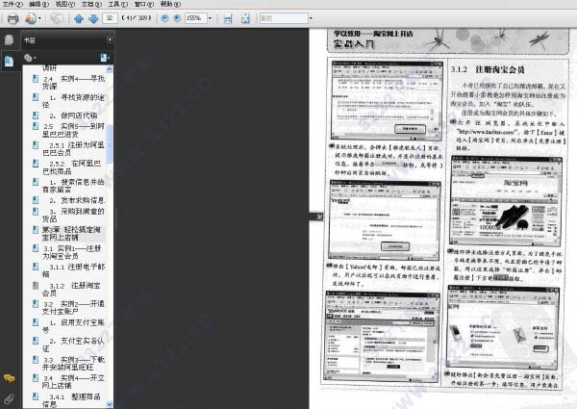Select bookmark '2. 做网店代销'
This screenshot has width=577, height=409.
tap(73, 115)
